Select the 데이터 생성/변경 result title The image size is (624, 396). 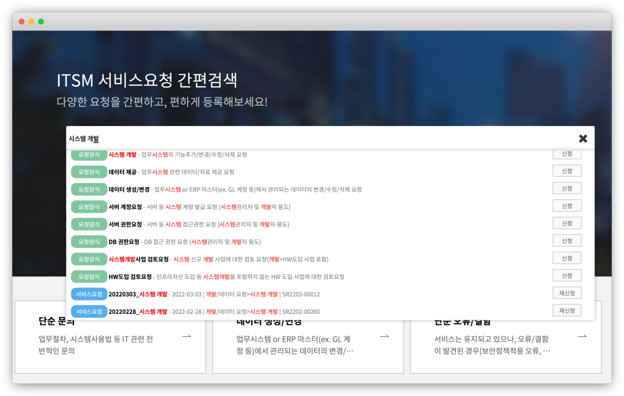[x=129, y=189]
